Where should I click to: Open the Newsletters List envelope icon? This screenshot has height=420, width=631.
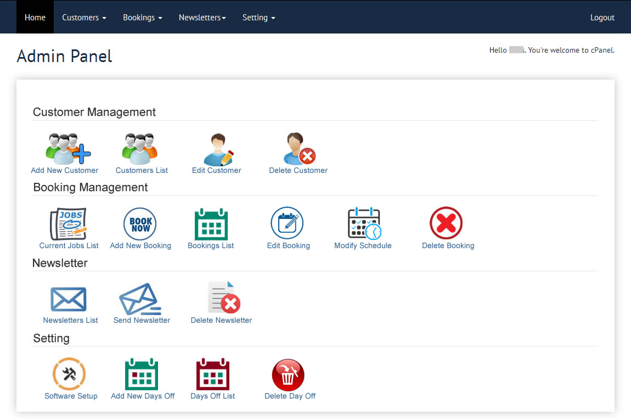(x=69, y=299)
